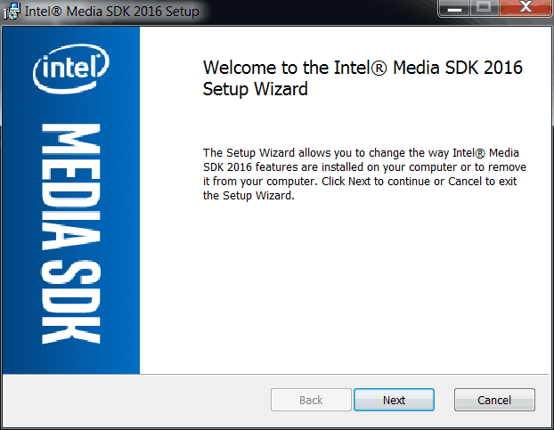
Task: Click the 'The Setup Wizard allows you' description paragraph
Action: [x=364, y=174]
